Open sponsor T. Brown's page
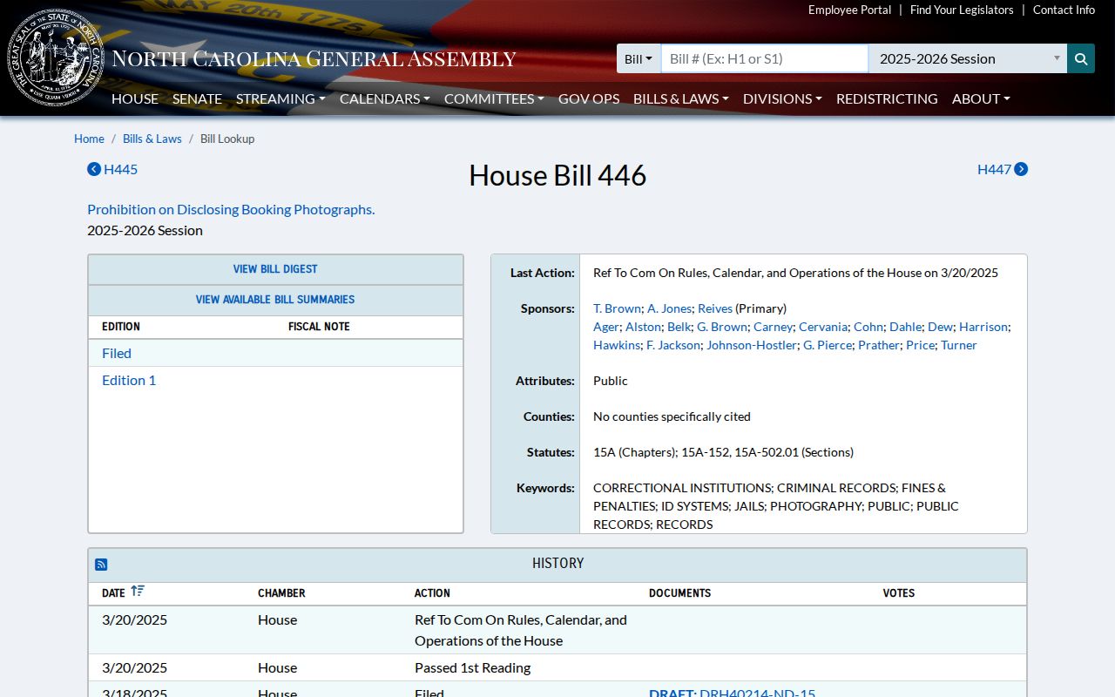 pyautogui.click(x=617, y=308)
